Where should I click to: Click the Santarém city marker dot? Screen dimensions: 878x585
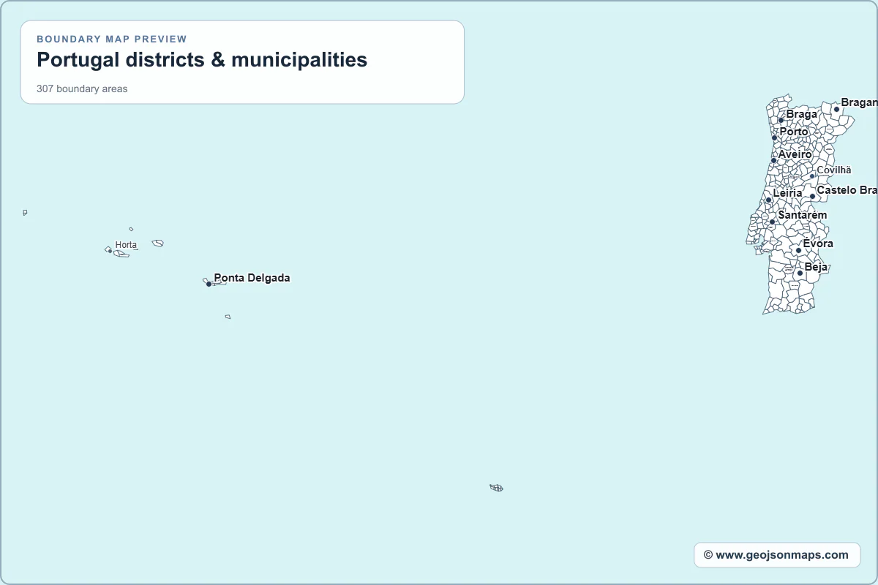[x=772, y=222]
